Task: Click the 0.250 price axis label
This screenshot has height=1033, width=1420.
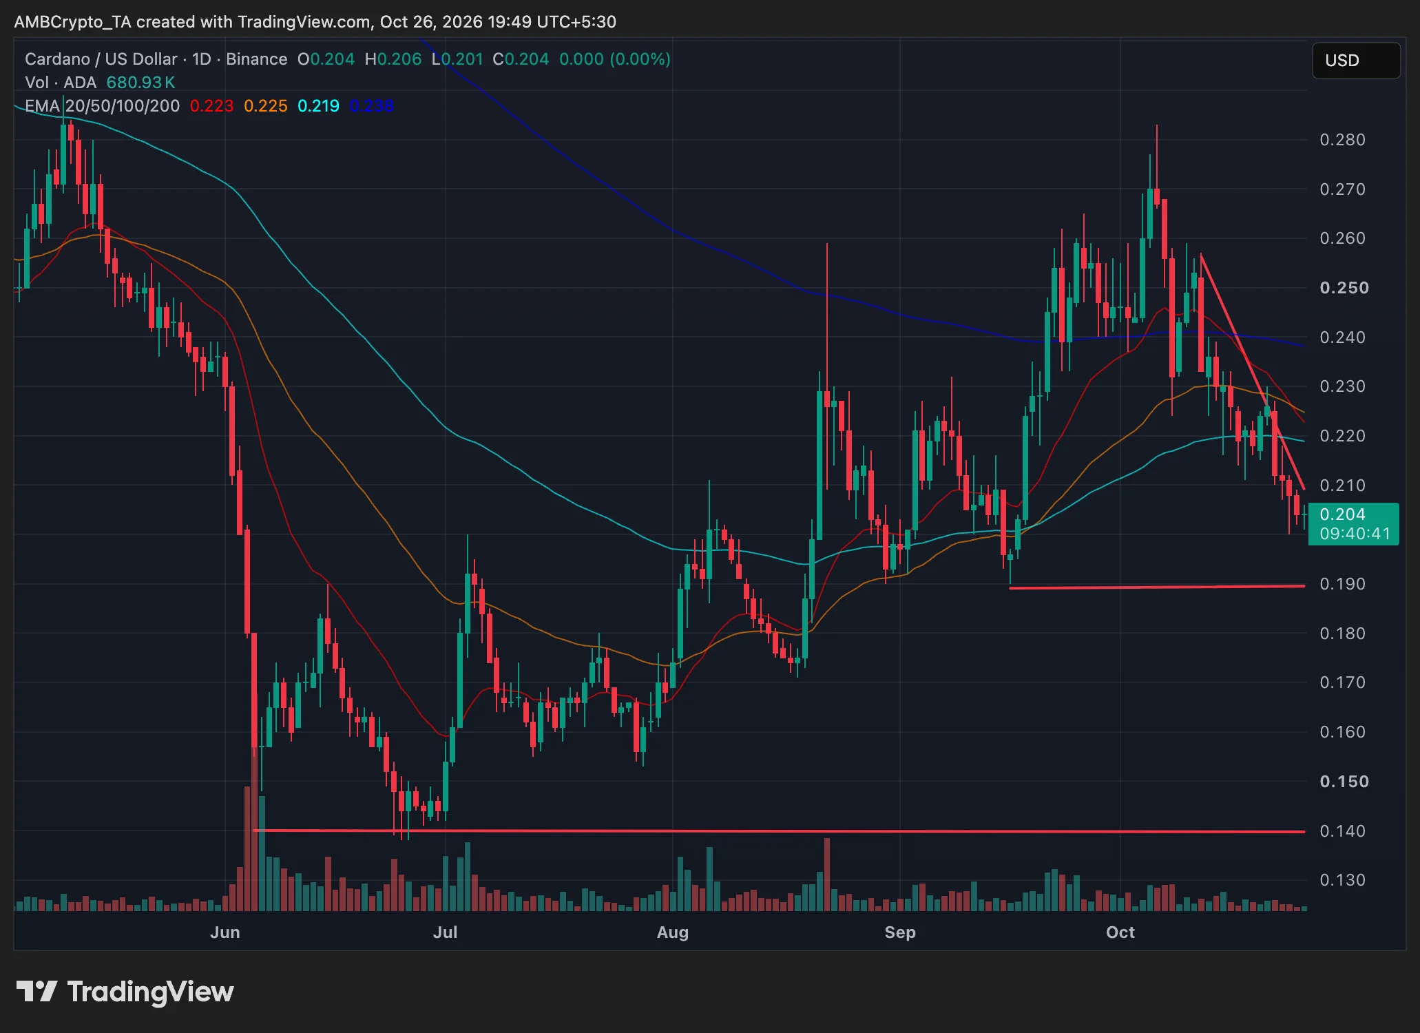Action: [1344, 288]
